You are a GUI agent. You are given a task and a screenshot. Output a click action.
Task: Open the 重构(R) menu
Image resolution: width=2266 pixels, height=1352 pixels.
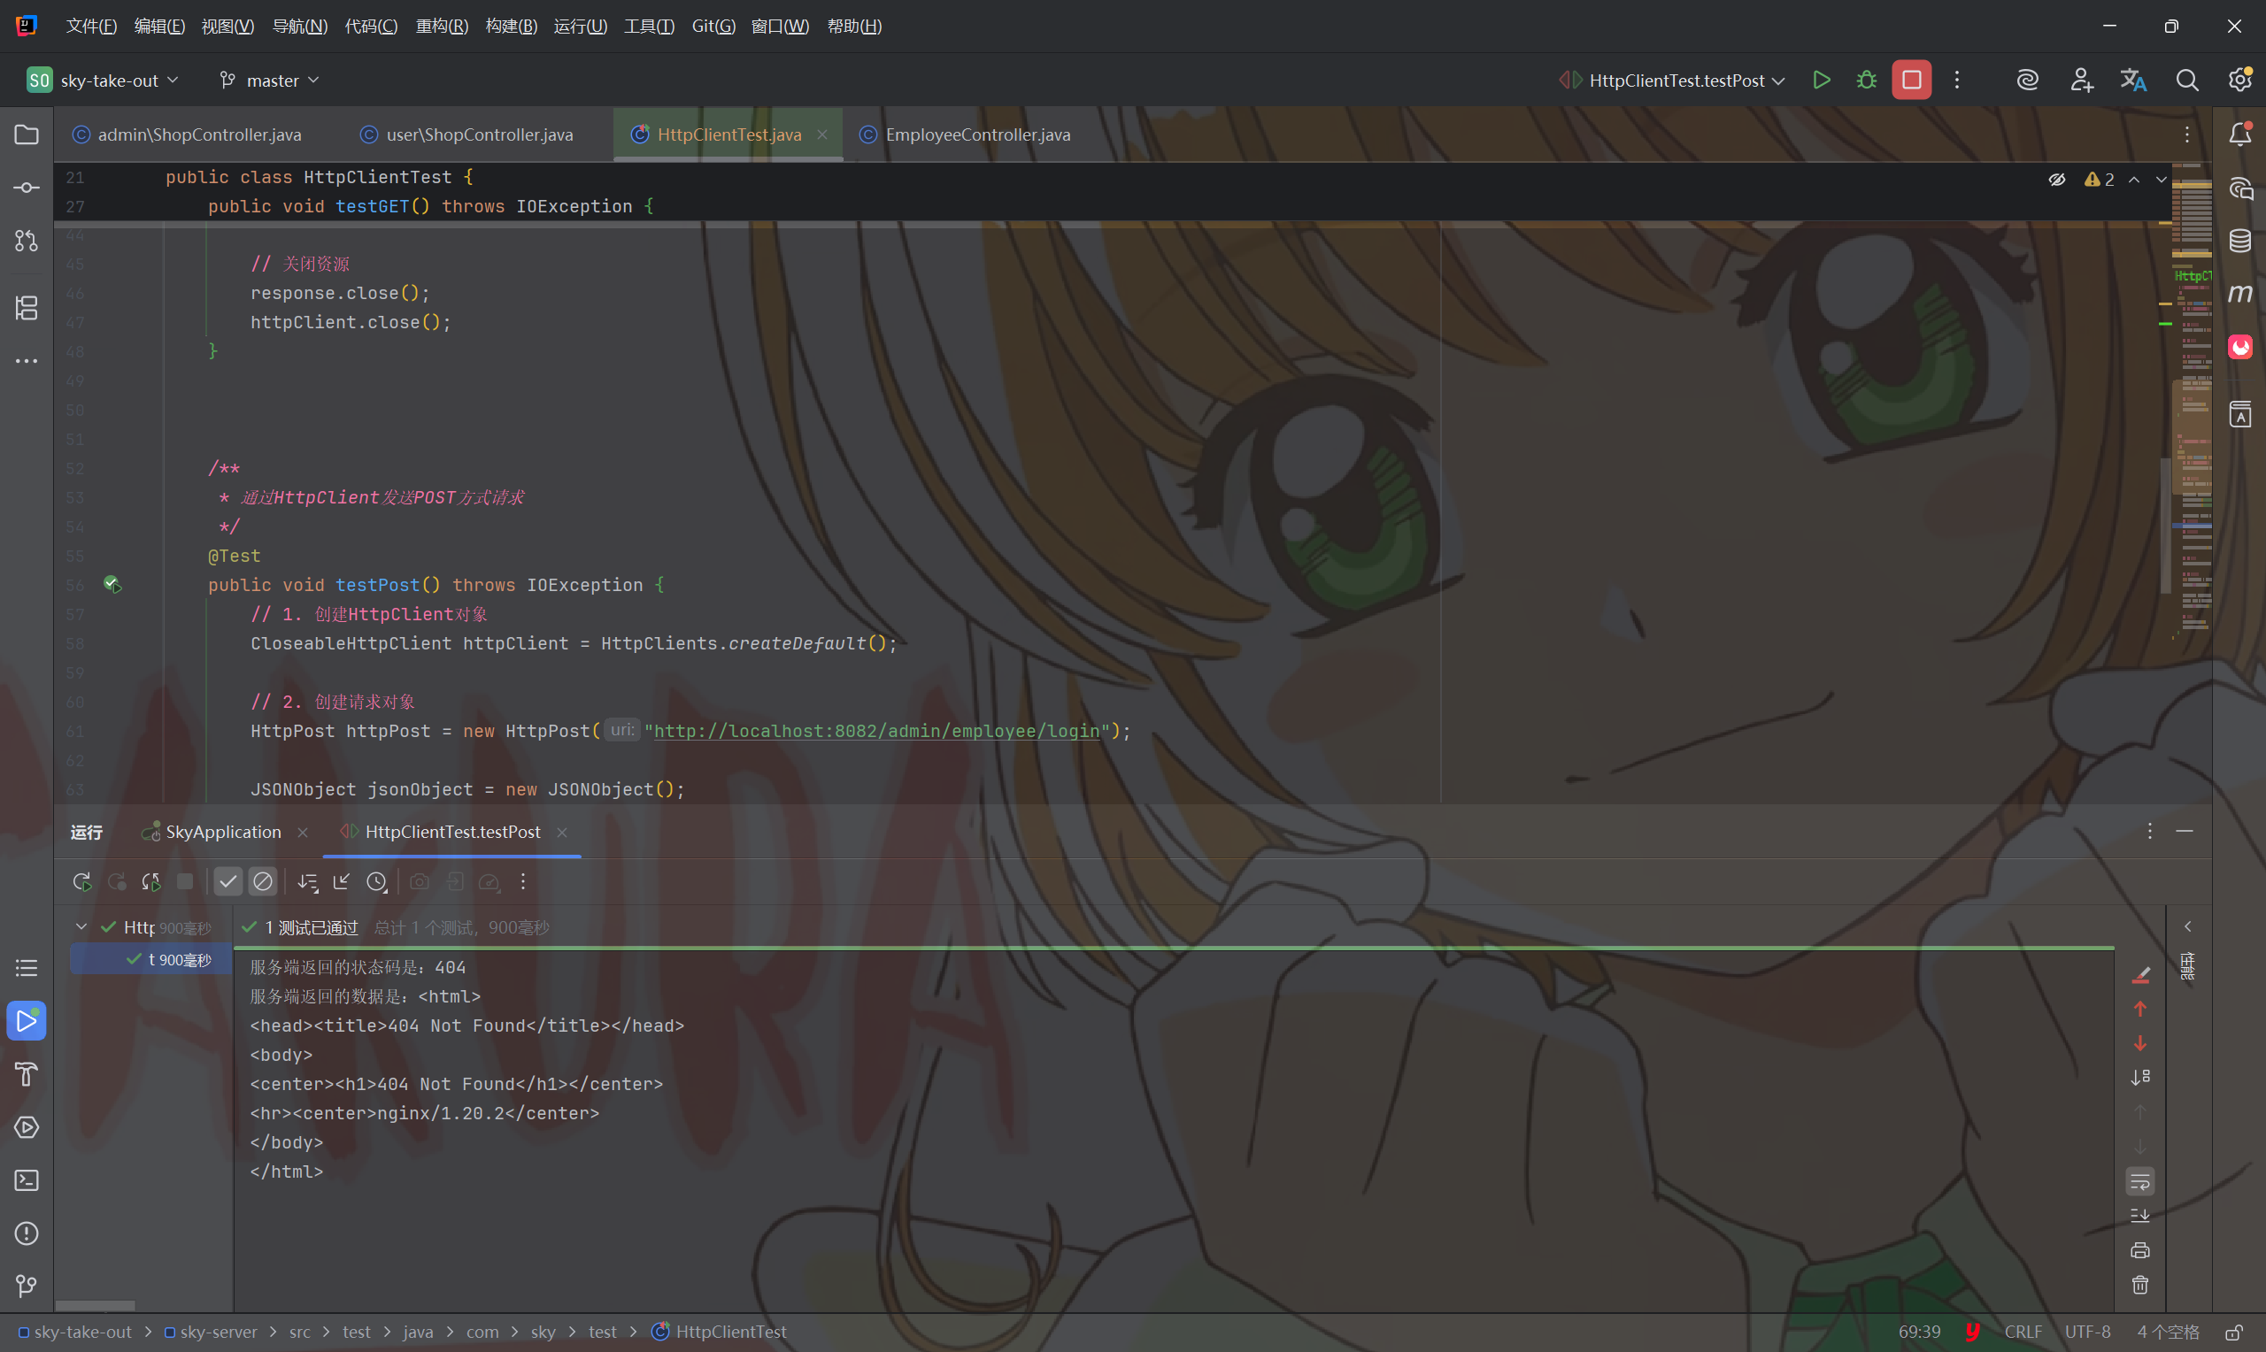[442, 26]
